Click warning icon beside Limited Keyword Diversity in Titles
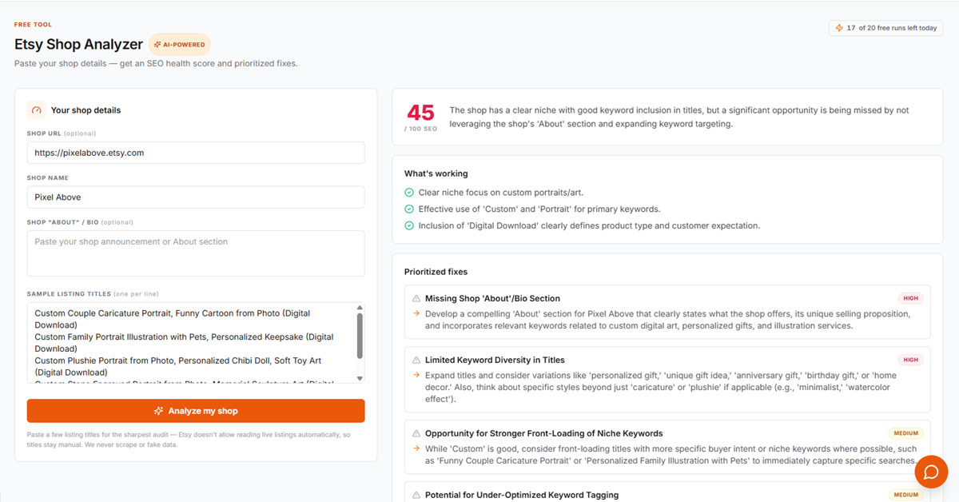Image resolution: width=959 pixels, height=502 pixels. tap(416, 360)
